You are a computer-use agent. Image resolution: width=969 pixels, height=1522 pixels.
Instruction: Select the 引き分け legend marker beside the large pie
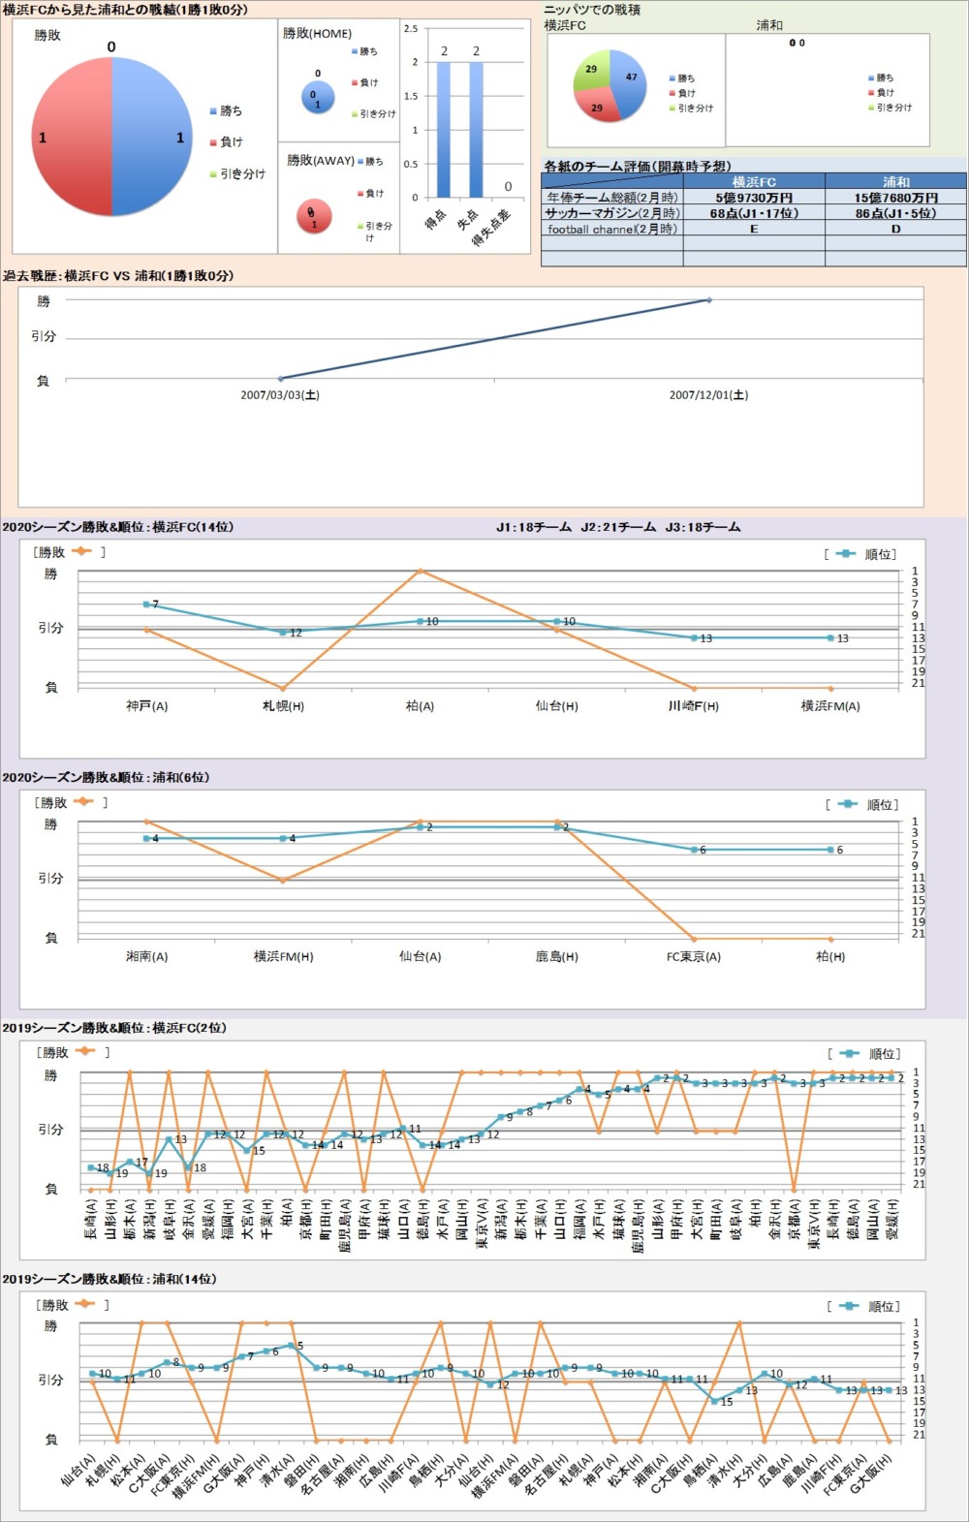tap(213, 174)
